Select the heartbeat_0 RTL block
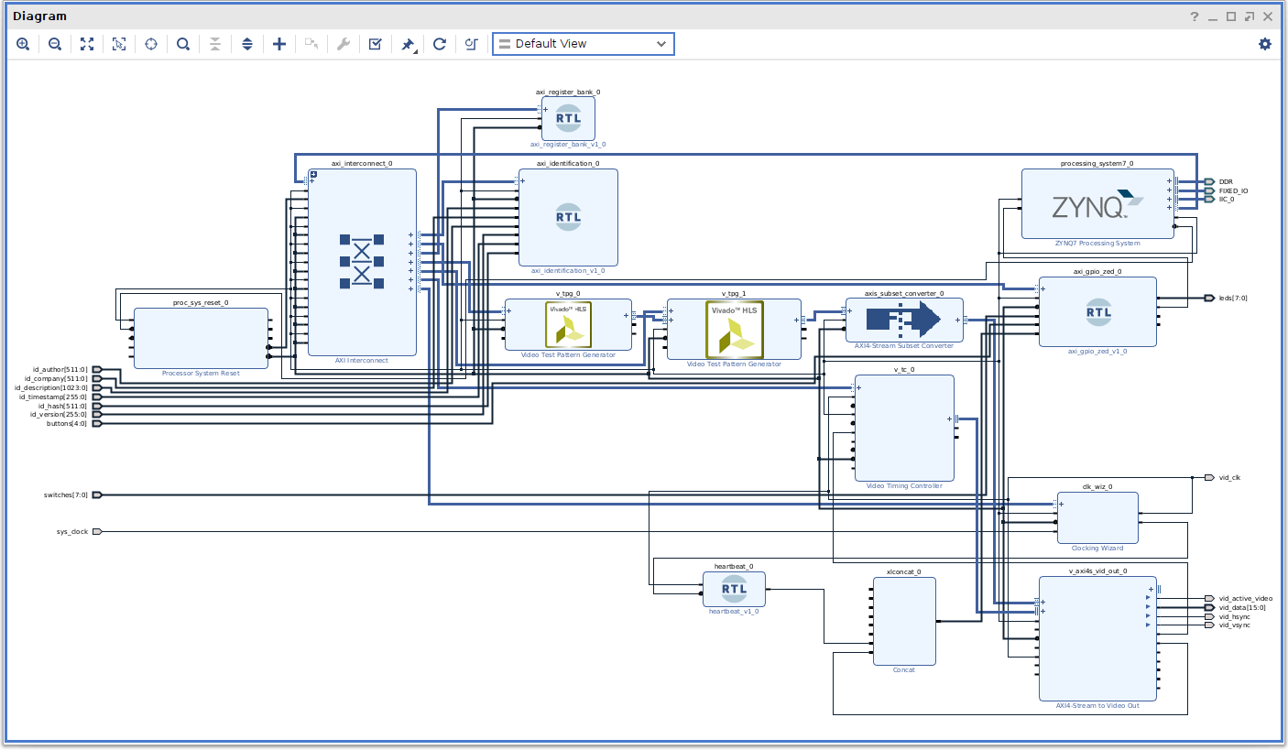The width and height of the screenshot is (1288, 750). click(x=733, y=589)
